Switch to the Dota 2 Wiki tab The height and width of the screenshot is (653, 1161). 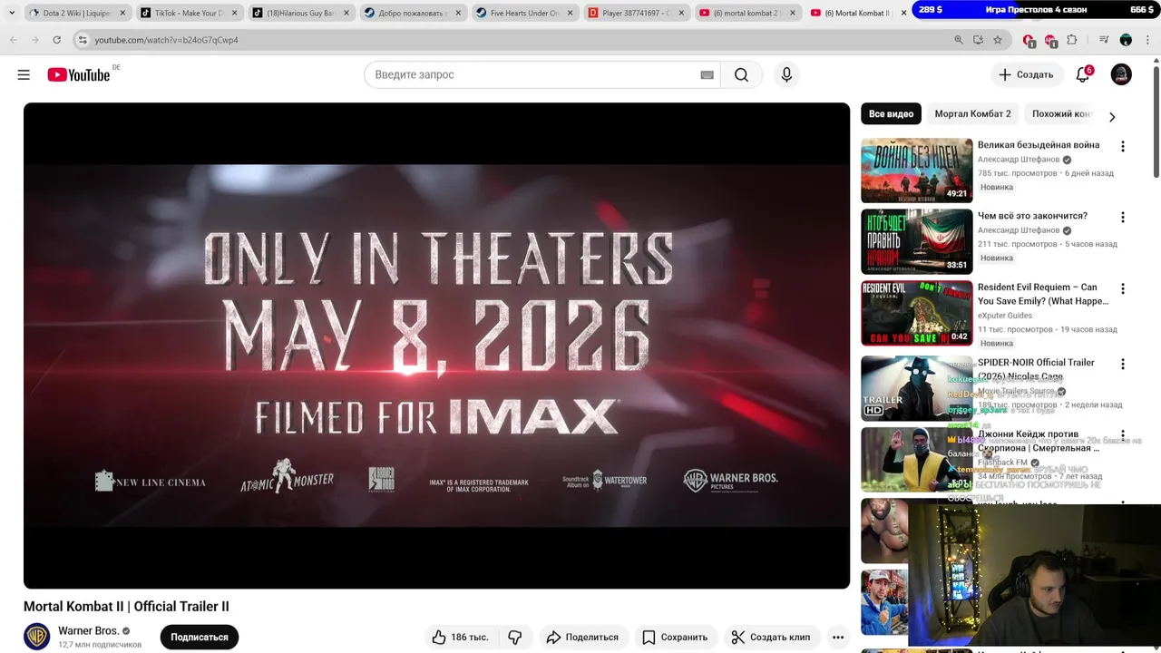point(77,13)
